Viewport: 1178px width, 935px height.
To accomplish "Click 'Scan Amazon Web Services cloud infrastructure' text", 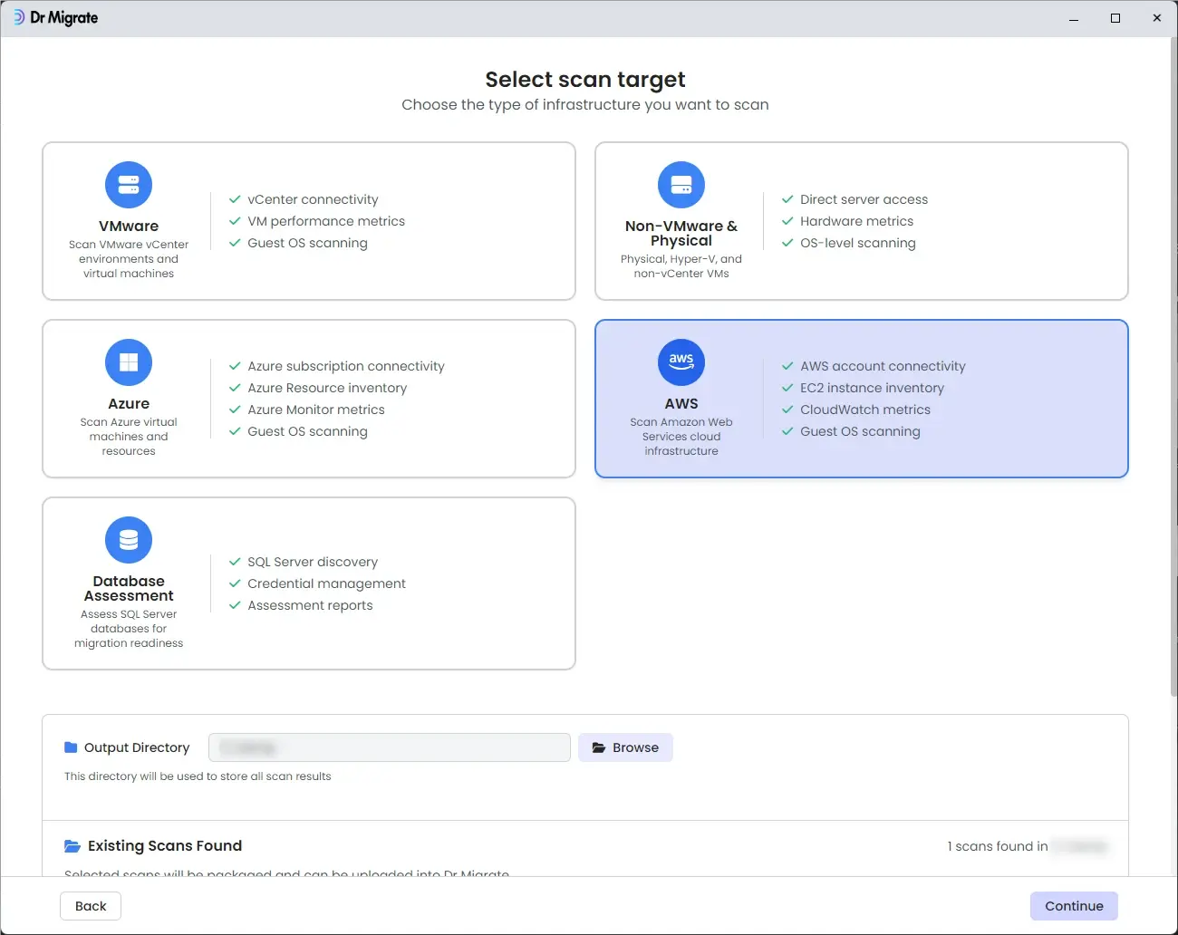I will pyautogui.click(x=681, y=437).
